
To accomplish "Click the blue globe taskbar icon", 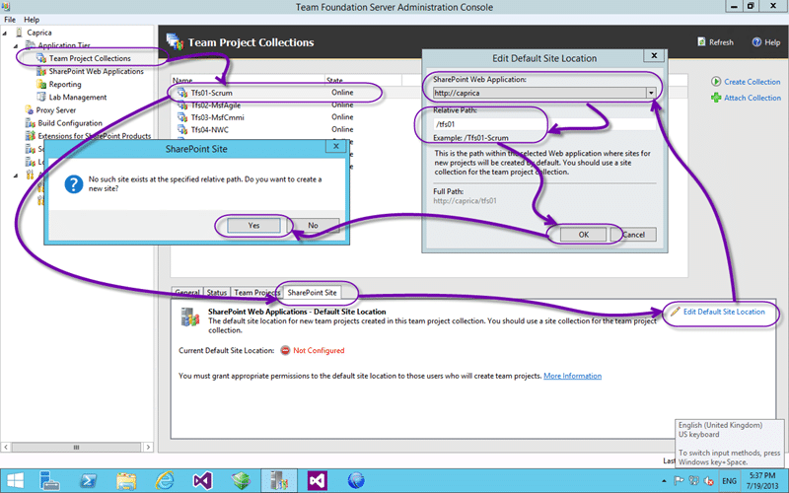I will (356, 481).
